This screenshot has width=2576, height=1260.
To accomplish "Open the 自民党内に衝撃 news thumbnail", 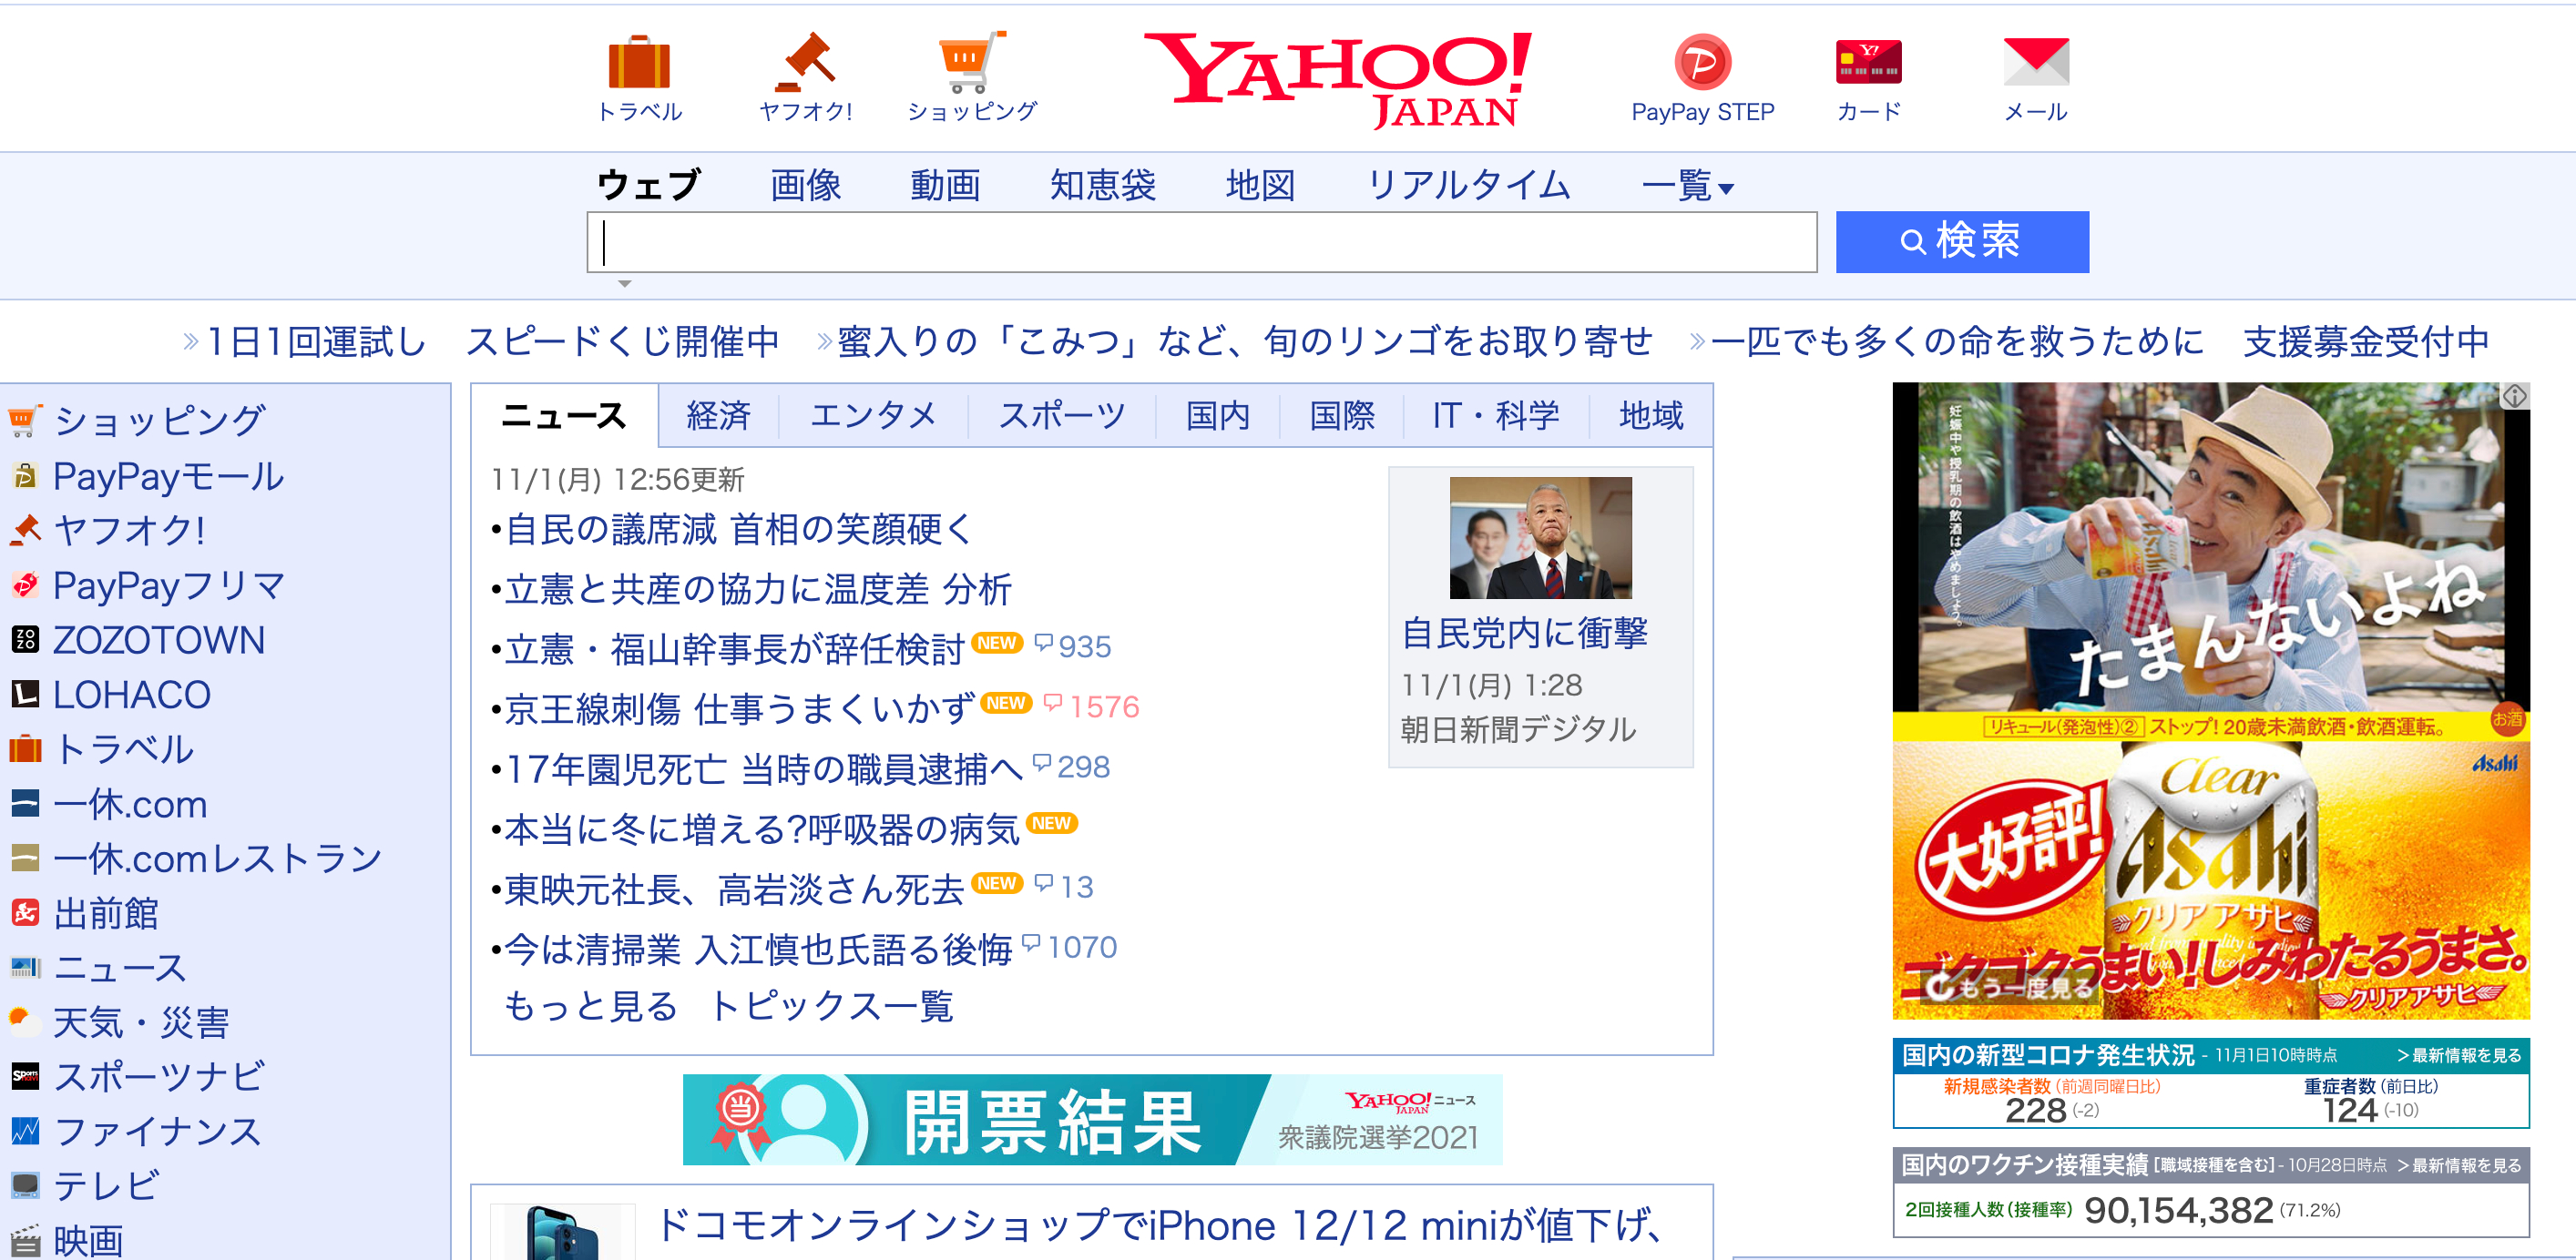I will click(x=1539, y=537).
